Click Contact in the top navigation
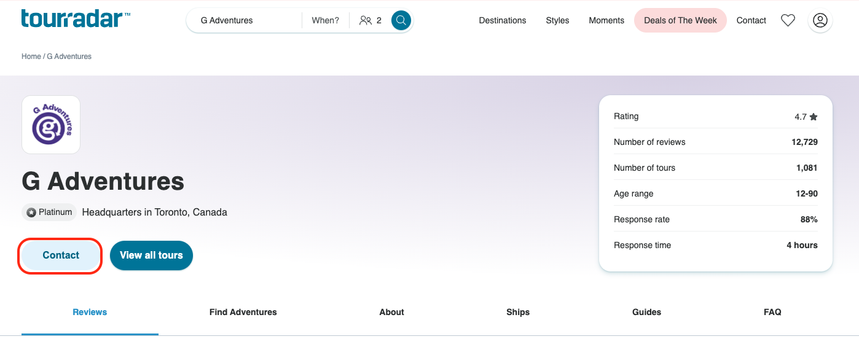This screenshot has height=347, width=859. (x=751, y=20)
